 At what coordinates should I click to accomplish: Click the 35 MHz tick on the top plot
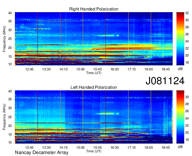[10, 21]
